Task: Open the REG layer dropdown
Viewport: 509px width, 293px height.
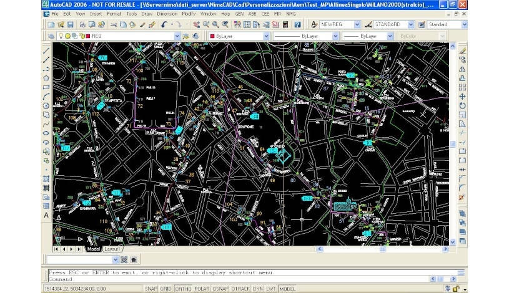Action: tap(177, 36)
